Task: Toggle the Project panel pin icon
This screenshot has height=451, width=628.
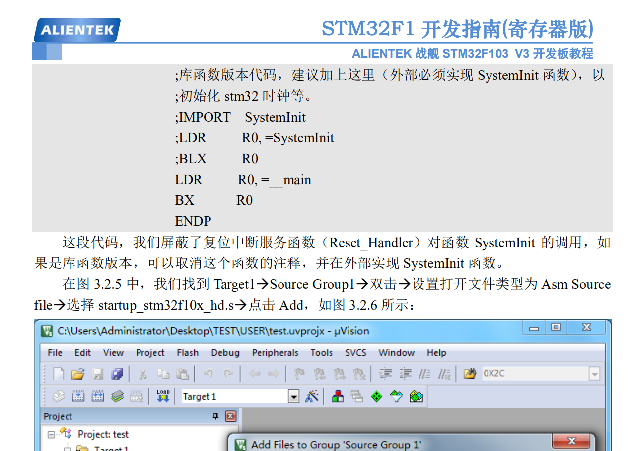Action: (x=215, y=416)
